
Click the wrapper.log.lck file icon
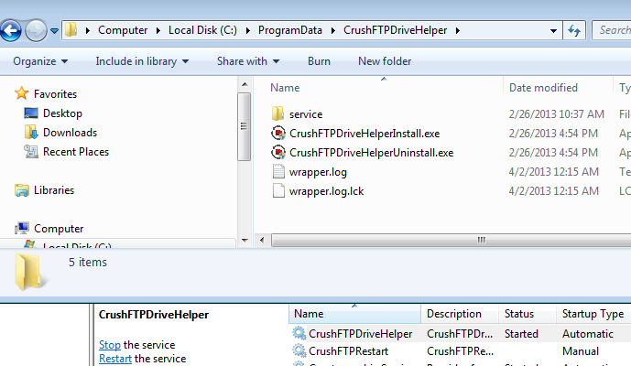278,190
